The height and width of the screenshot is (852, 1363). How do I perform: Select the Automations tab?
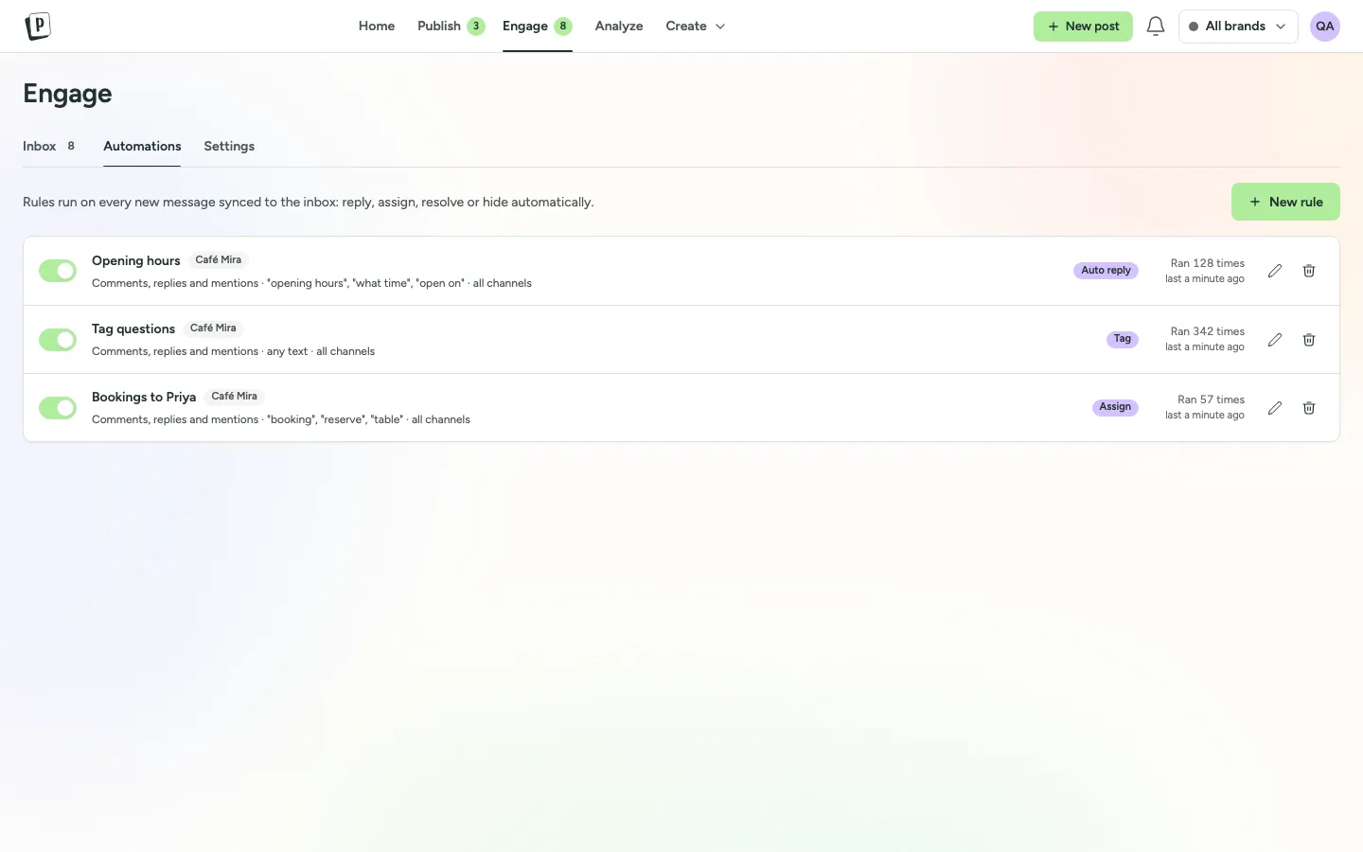click(x=142, y=146)
